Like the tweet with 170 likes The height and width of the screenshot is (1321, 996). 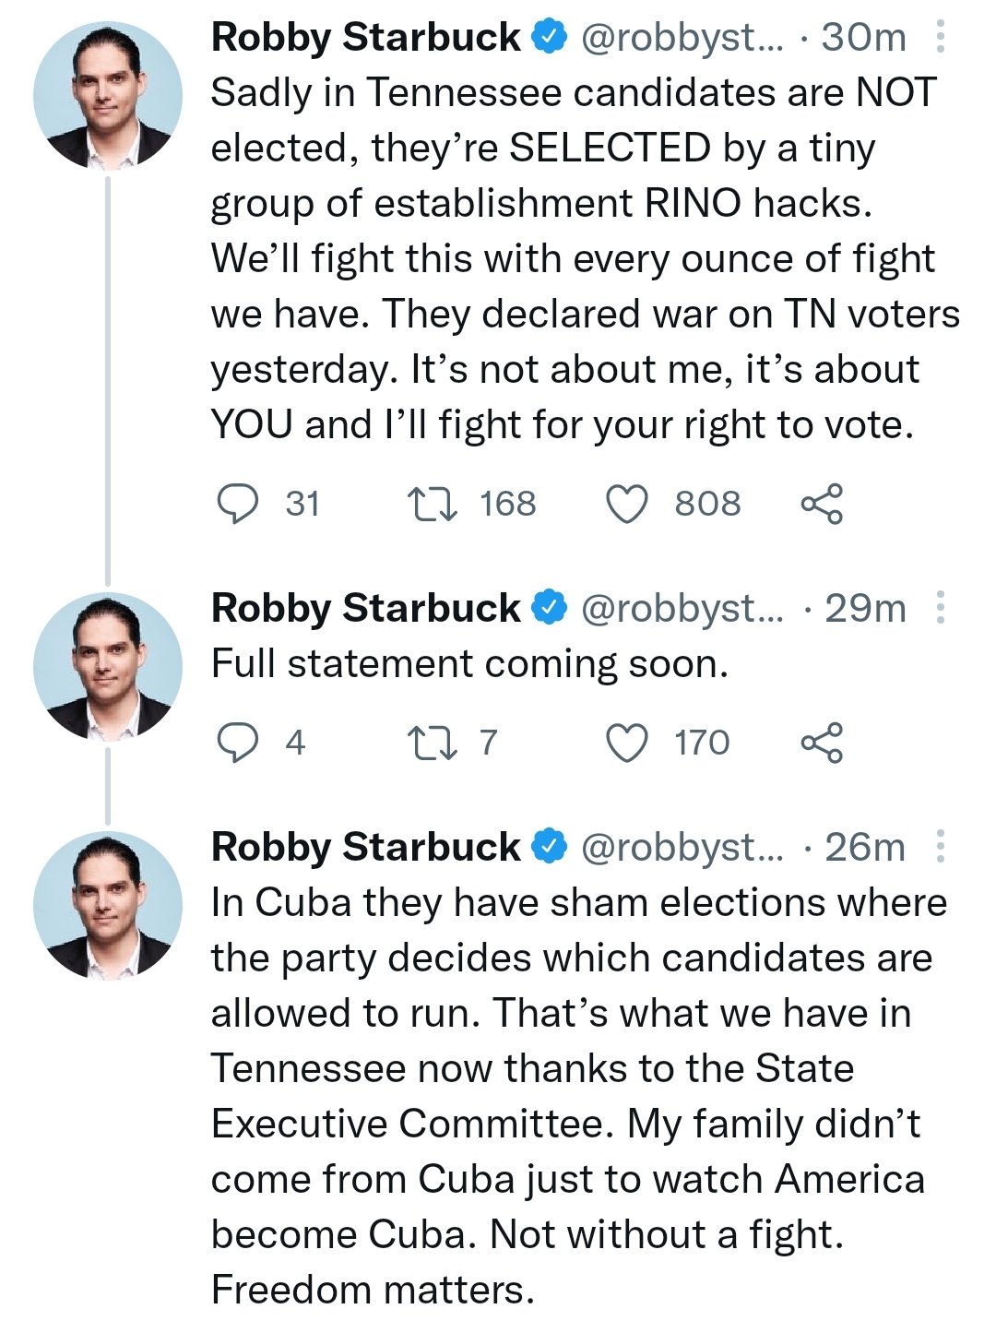[x=627, y=743]
